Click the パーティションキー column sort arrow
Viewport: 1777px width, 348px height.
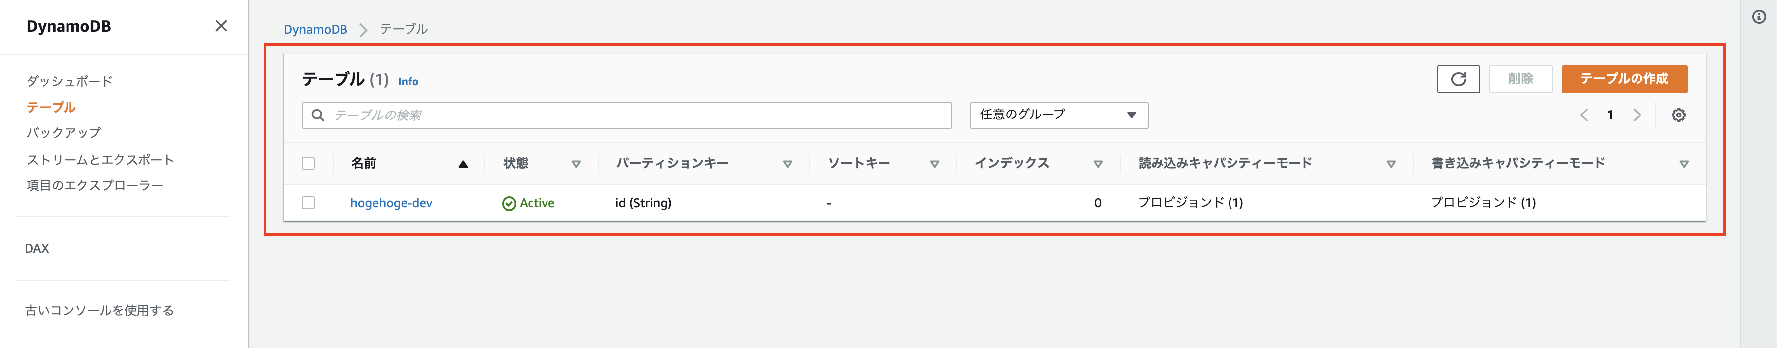pyautogui.click(x=787, y=164)
